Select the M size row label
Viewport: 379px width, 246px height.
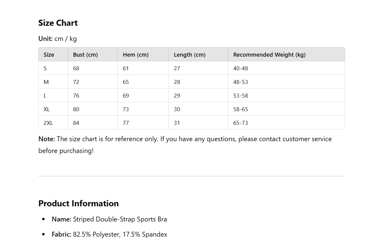[x=46, y=82]
